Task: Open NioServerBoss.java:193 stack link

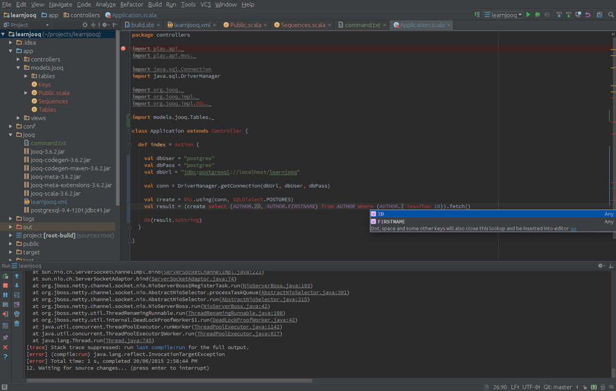Action: point(278,286)
